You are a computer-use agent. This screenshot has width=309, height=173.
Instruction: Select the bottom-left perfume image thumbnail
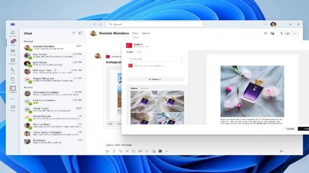[144, 118]
